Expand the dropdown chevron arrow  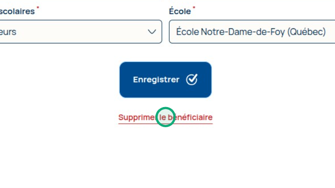[152, 32]
